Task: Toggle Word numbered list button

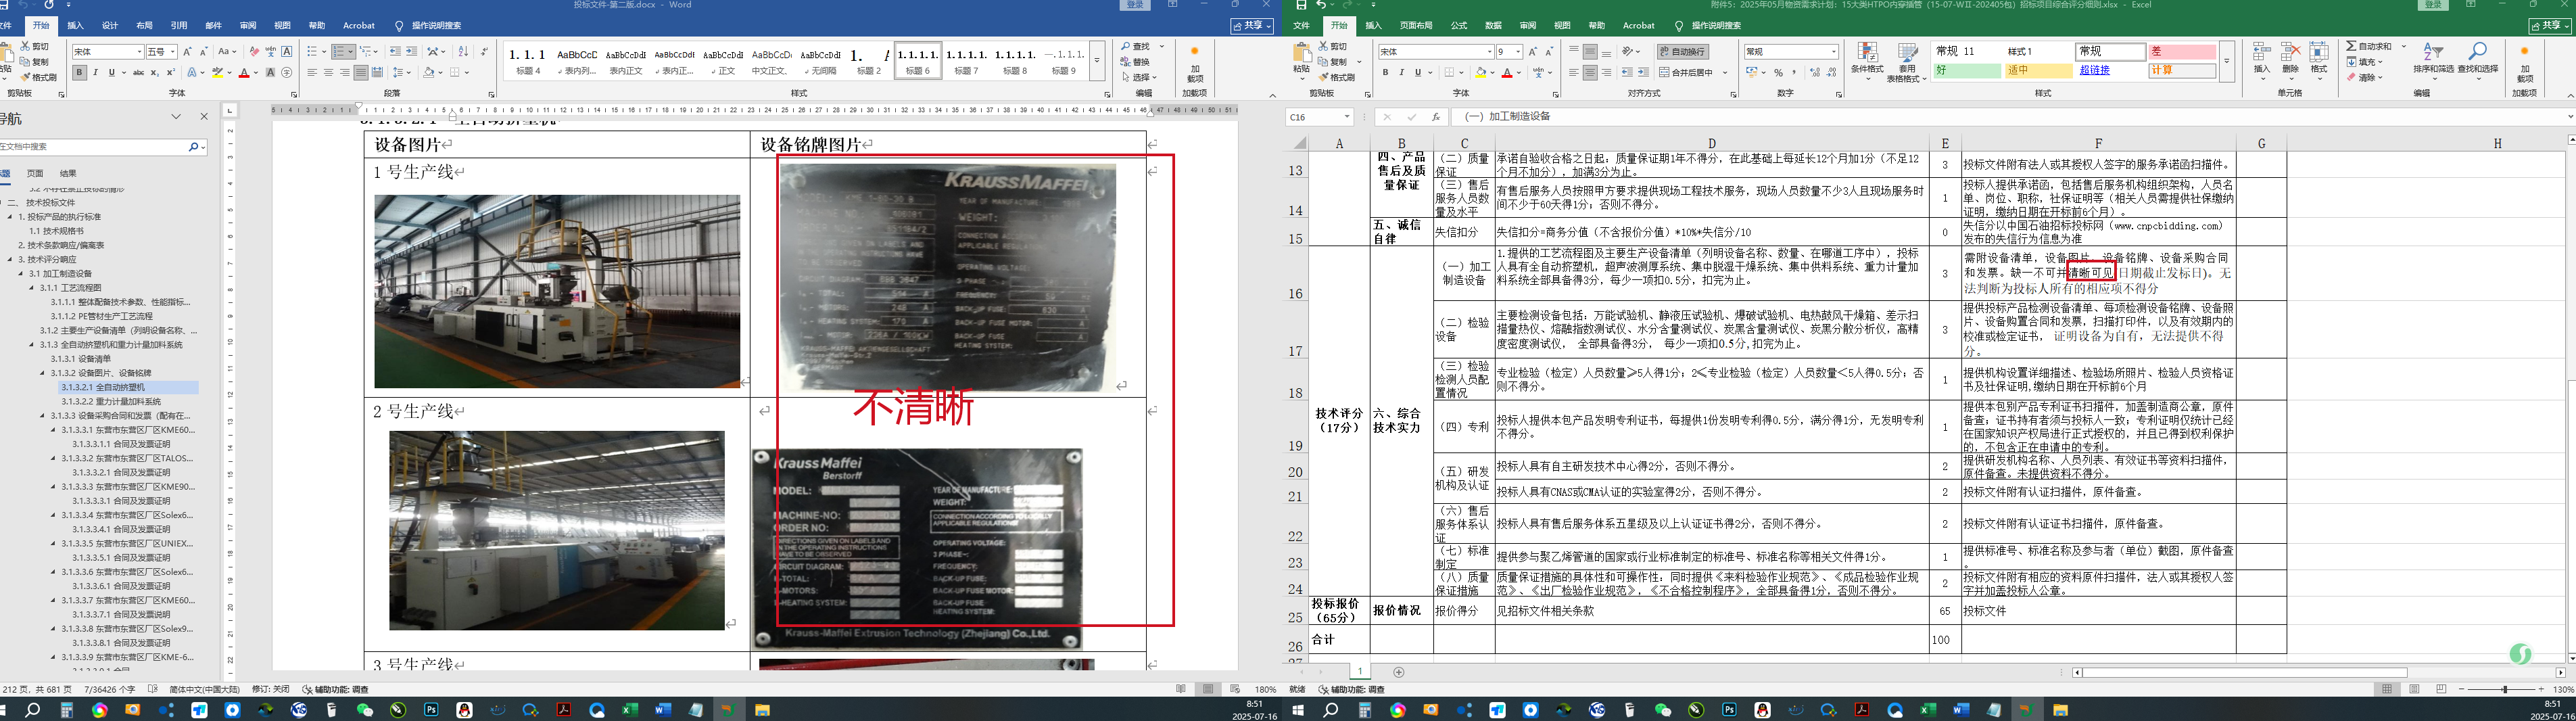Action: click(x=340, y=51)
